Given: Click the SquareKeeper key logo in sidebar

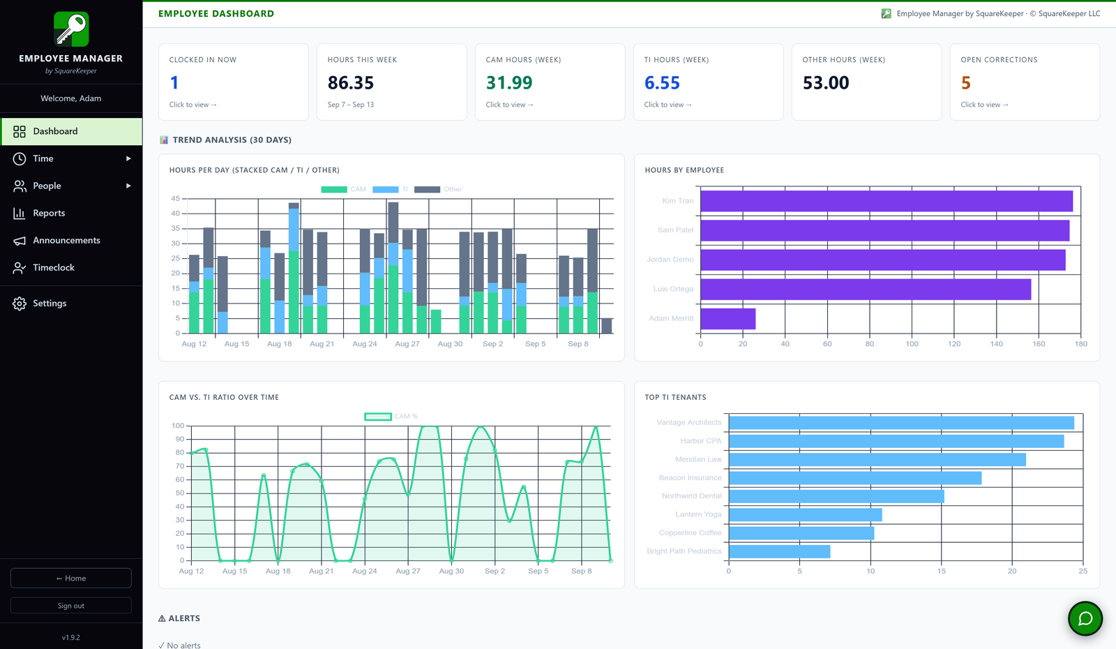Looking at the screenshot, I should pos(71,29).
